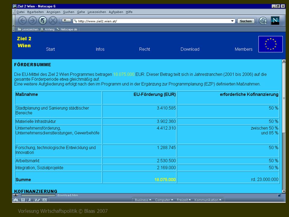Open the Lesezeichen bookmarks folder

(x=28, y=29)
